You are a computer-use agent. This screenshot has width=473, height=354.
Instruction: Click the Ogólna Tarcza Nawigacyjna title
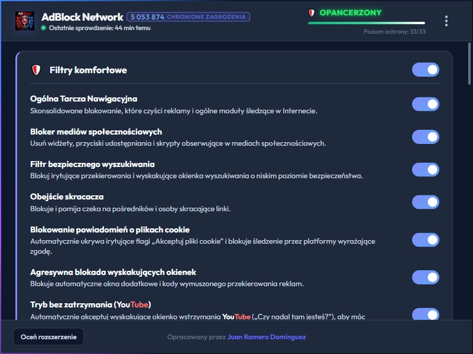point(83,99)
